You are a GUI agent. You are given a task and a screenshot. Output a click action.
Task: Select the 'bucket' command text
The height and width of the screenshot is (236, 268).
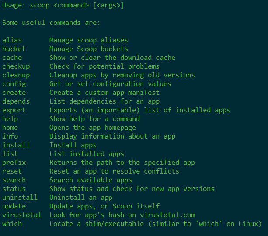(x=14, y=49)
